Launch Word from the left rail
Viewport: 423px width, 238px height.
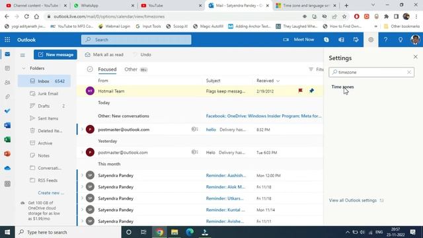pyautogui.click(x=7, y=125)
